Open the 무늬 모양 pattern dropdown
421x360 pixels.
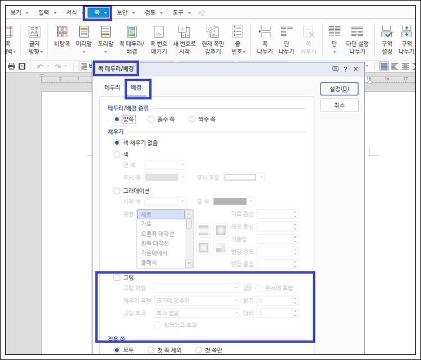tap(244, 177)
